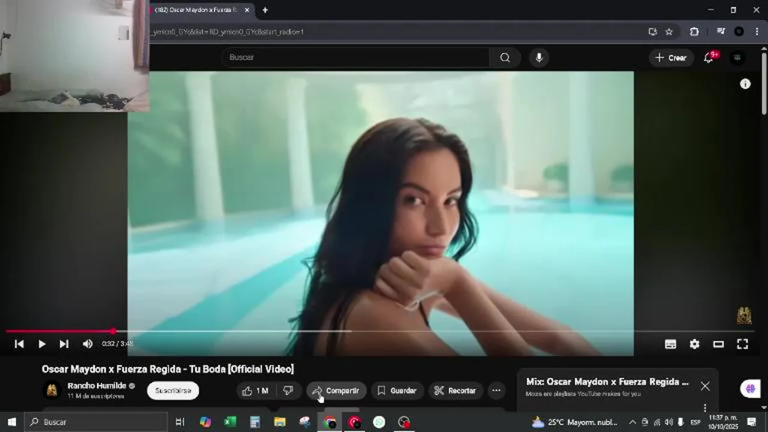Open the Windows Start menu

[x=11, y=422]
